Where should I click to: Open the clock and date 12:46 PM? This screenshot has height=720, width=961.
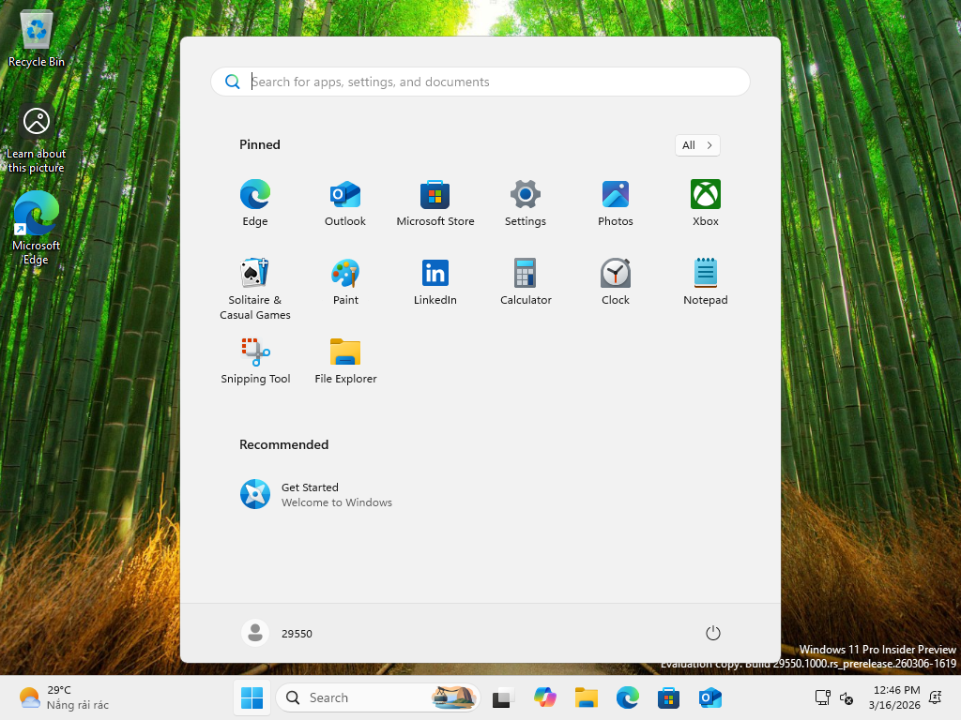(894, 697)
